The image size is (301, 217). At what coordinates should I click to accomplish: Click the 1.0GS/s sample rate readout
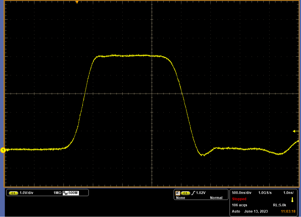(x=265, y=193)
